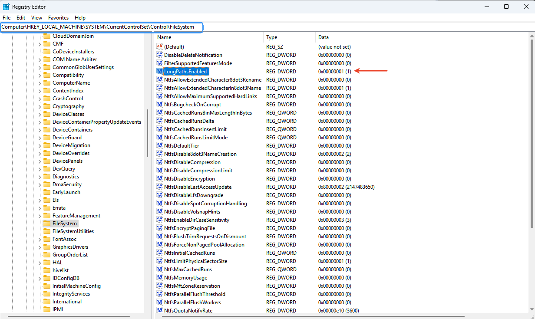Open the Help menu

(80, 18)
